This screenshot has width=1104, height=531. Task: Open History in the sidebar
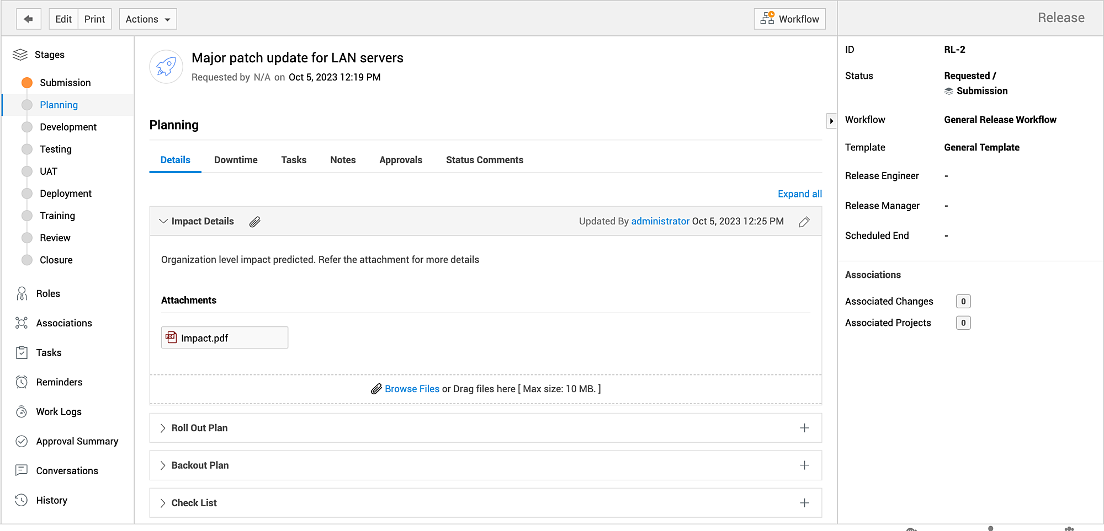point(51,500)
